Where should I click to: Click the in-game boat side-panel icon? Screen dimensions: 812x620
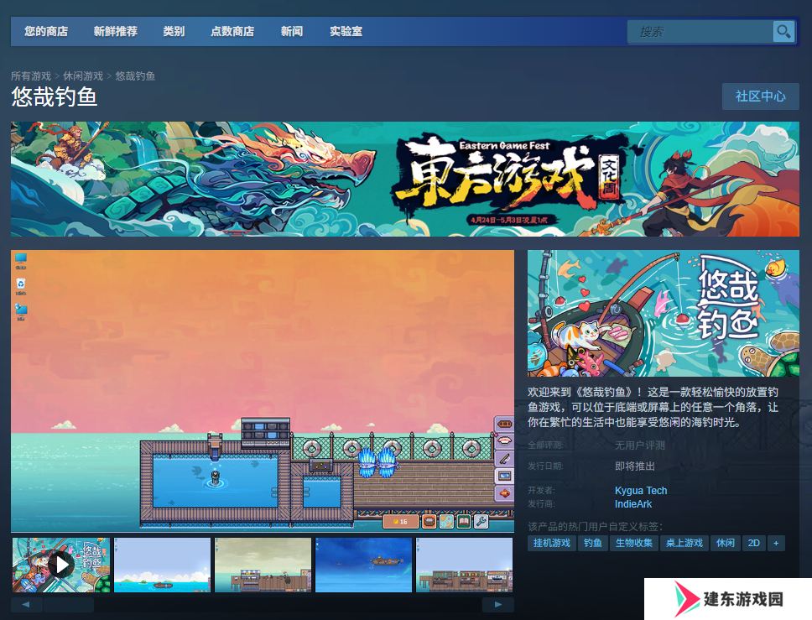[x=504, y=424]
